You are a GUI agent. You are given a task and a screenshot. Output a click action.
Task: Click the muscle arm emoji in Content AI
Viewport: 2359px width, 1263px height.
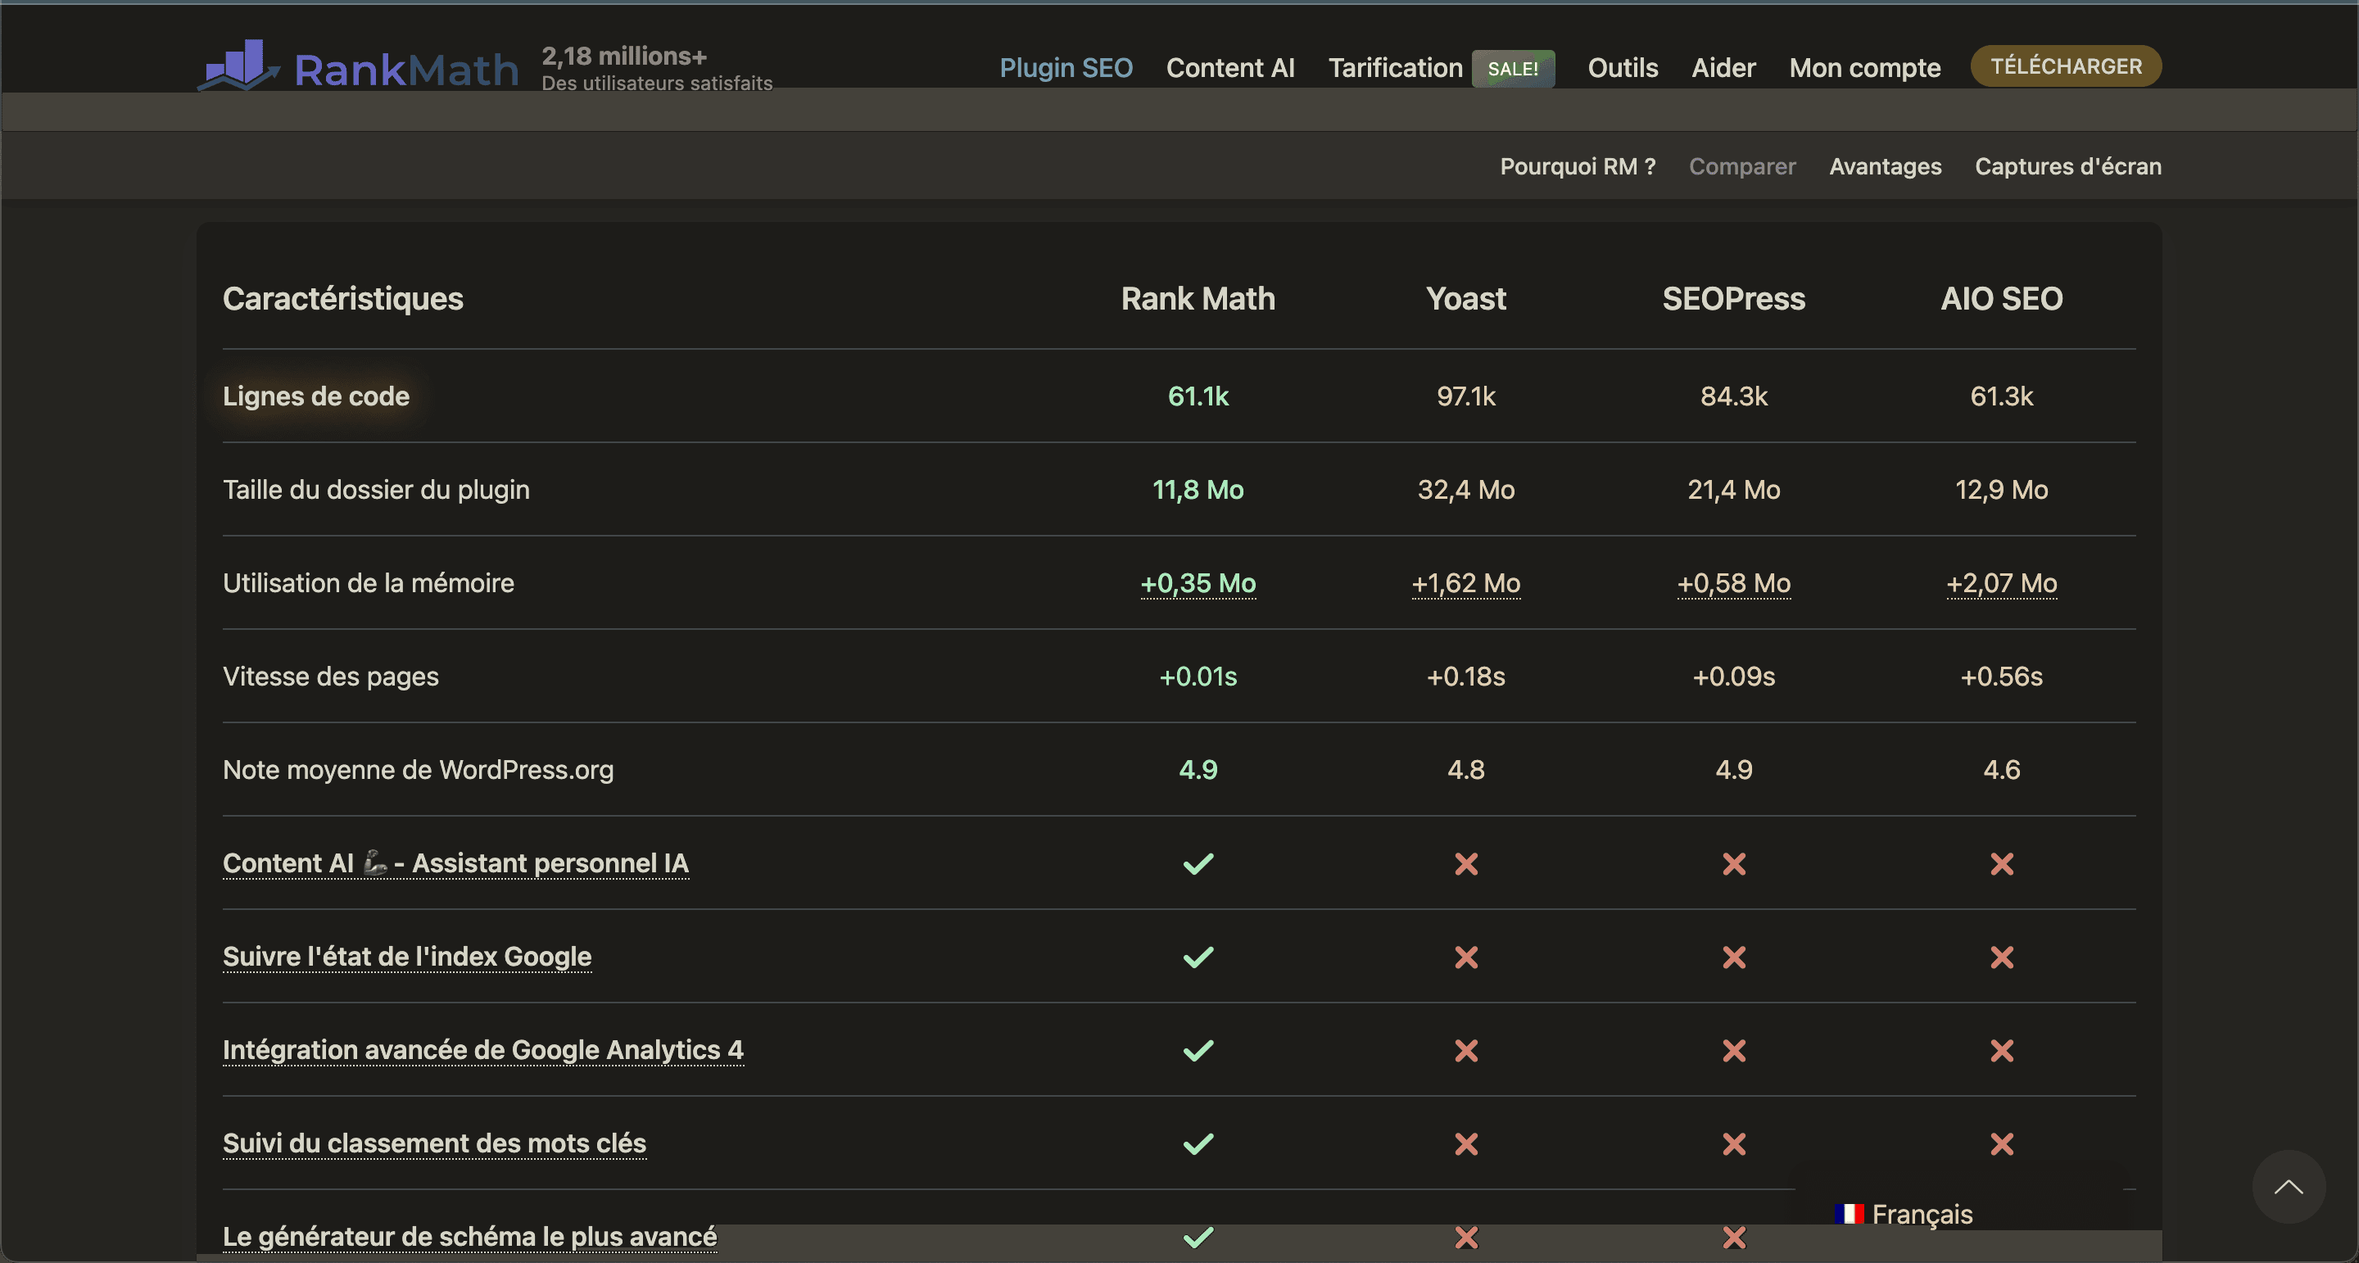click(374, 862)
